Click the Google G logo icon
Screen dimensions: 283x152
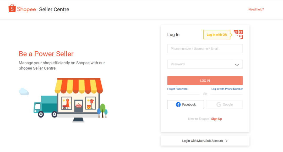(x=219, y=104)
